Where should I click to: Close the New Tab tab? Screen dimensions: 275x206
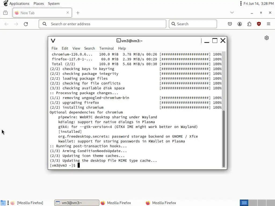point(68,13)
